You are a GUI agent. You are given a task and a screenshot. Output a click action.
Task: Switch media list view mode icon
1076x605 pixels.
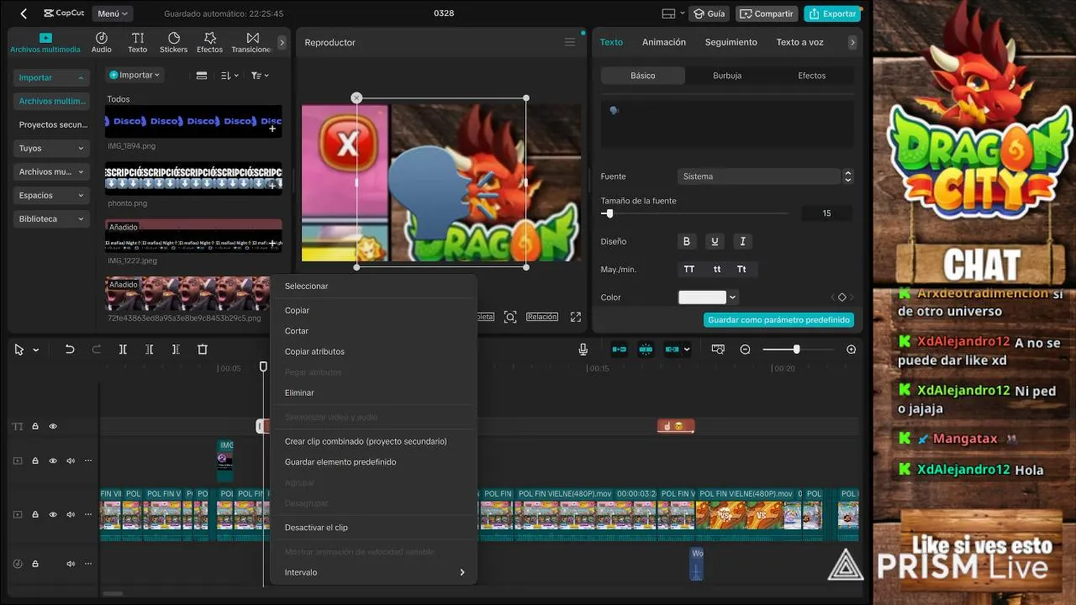[202, 76]
